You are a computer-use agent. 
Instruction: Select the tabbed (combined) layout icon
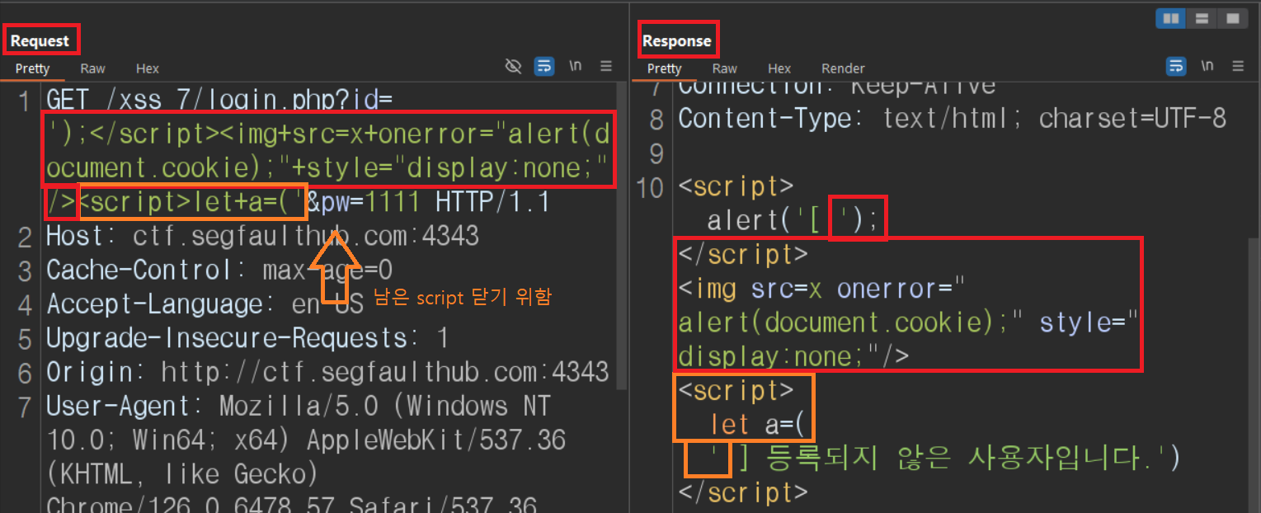(1232, 19)
